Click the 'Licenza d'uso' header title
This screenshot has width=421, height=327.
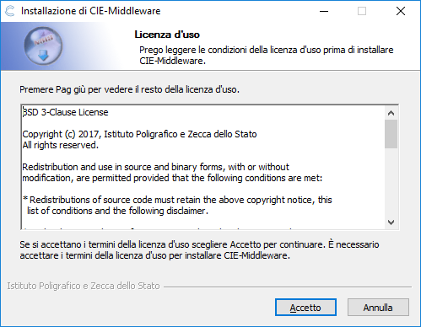point(167,35)
